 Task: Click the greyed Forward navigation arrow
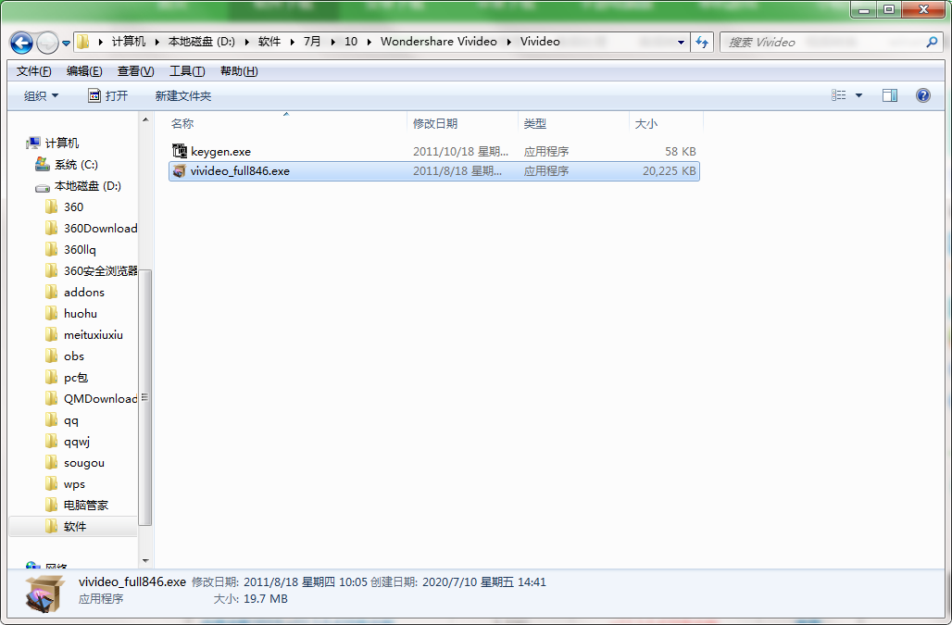(47, 43)
